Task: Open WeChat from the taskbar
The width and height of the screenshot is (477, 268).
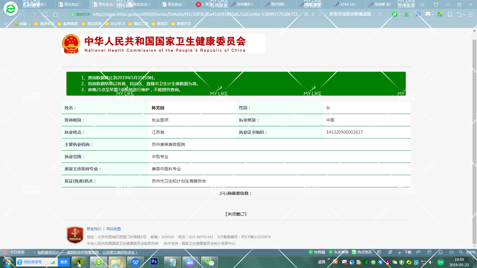Action: [x=209, y=262]
